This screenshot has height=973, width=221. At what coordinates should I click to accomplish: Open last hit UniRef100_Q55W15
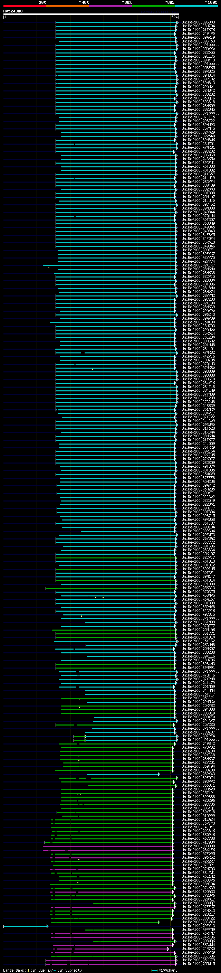point(198,964)
